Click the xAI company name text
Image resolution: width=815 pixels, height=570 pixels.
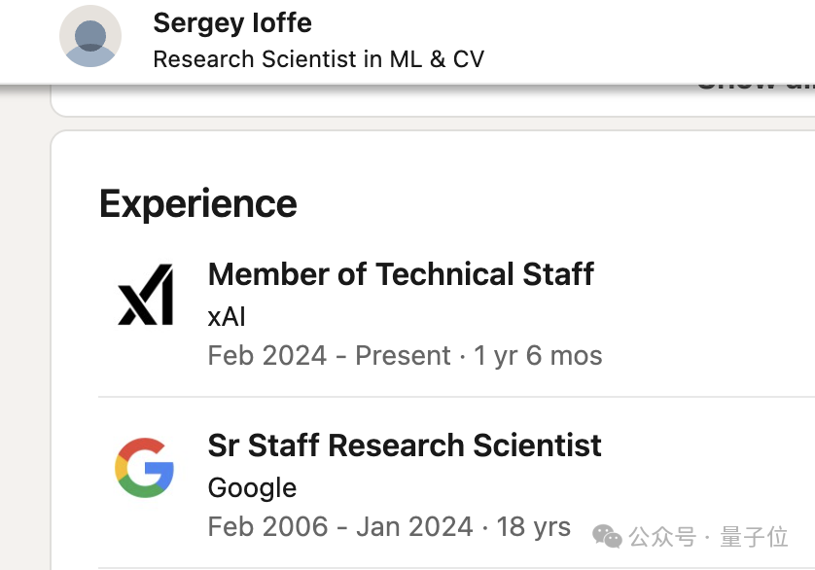point(227,317)
